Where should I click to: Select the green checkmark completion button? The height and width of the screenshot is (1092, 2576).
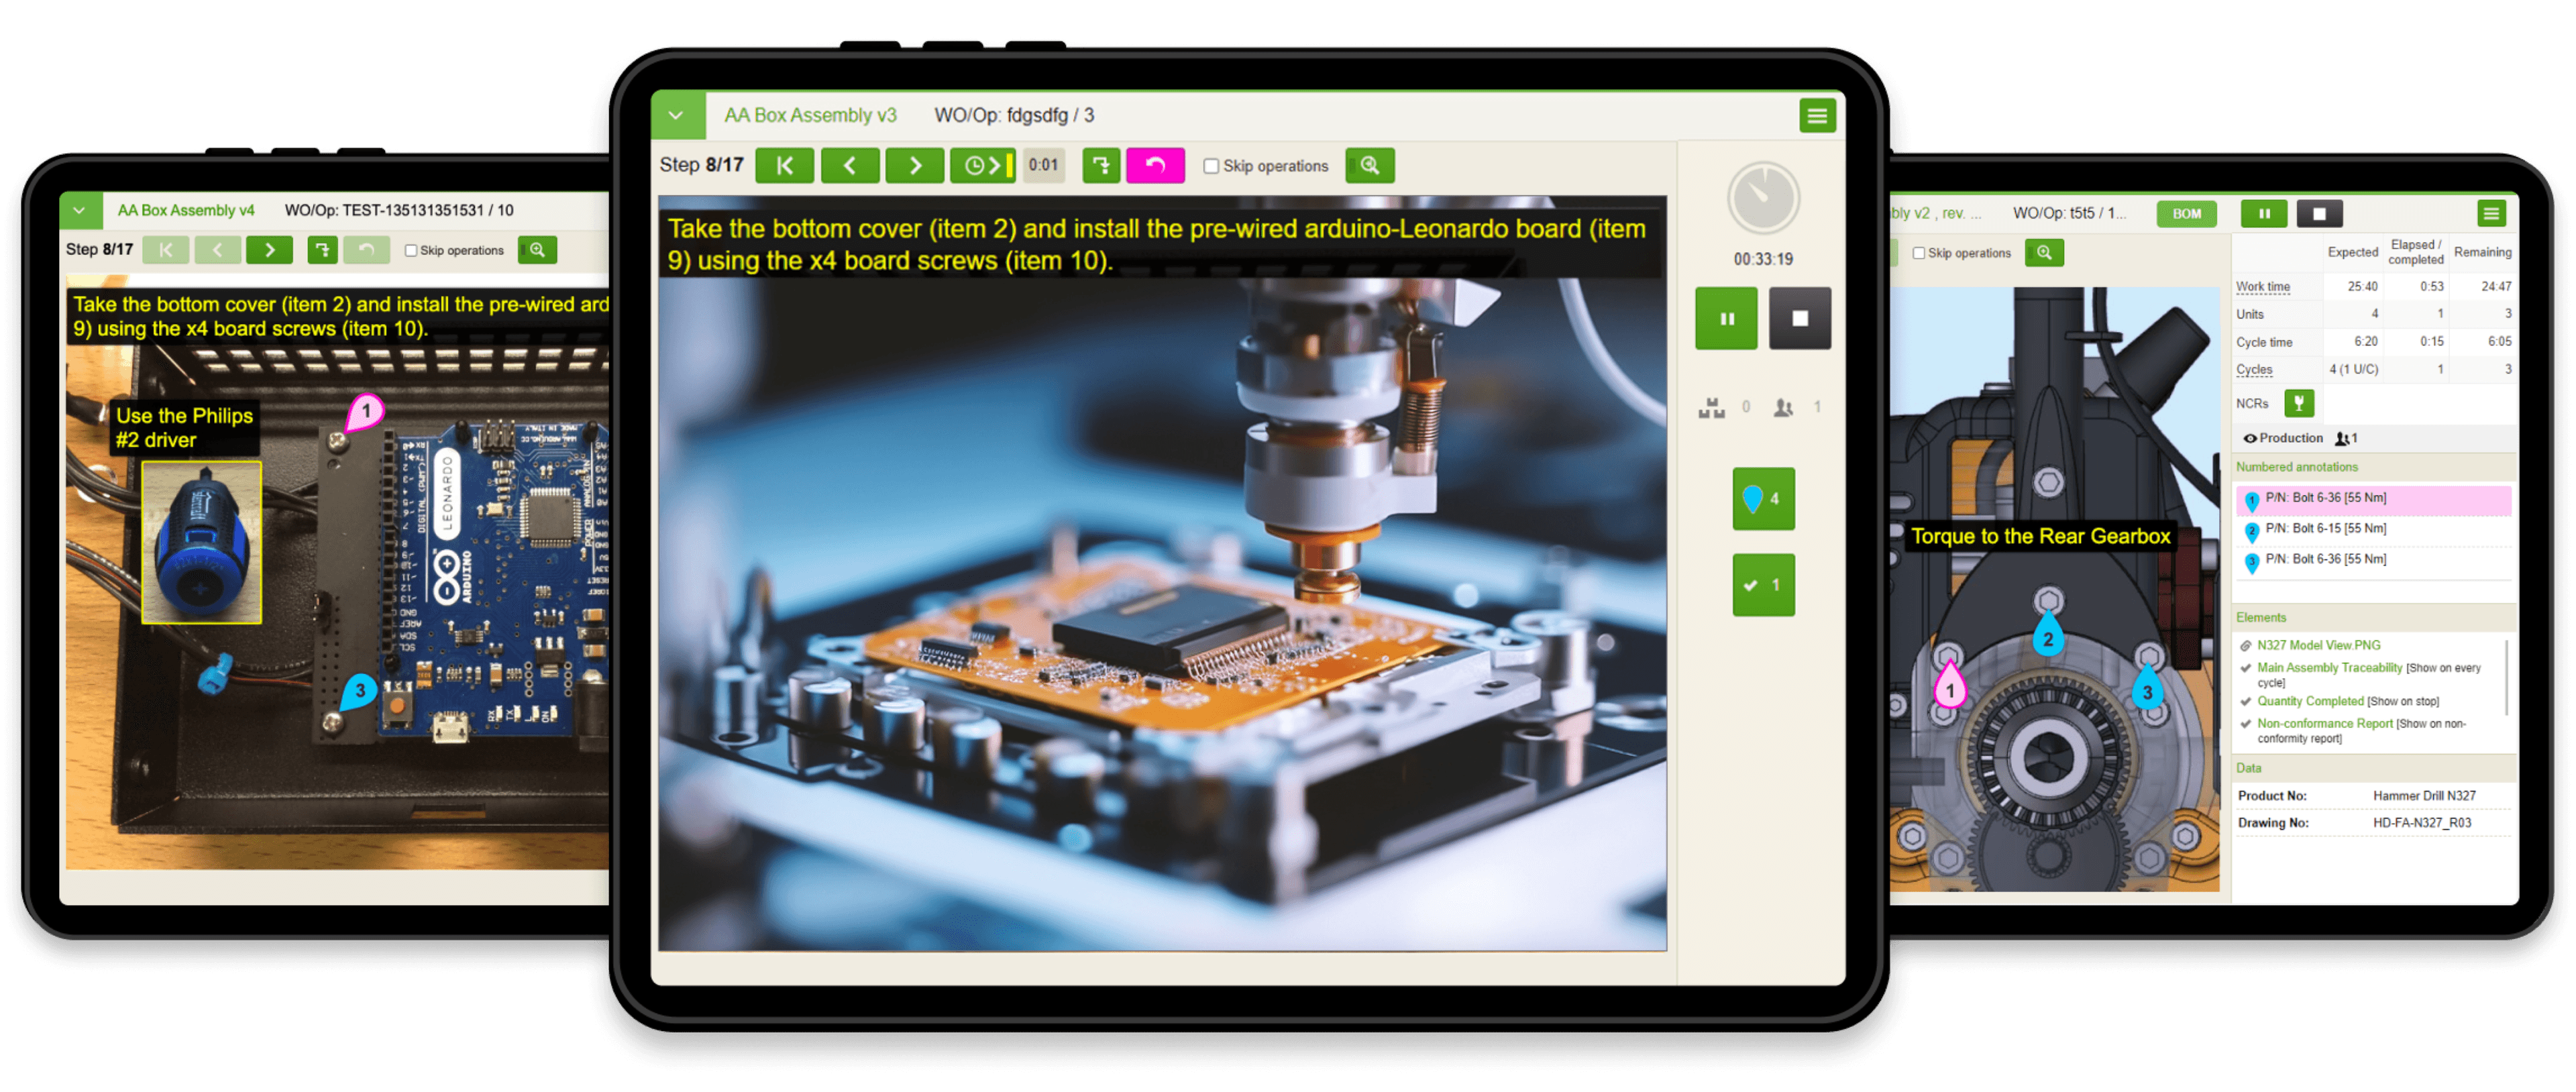point(1763,585)
